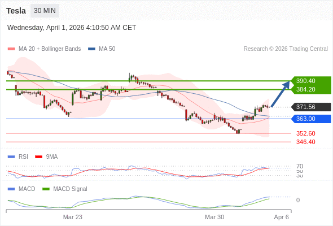The width and height of the screenshot is (333, 226).
Task: Click the Tesla chart title
Action: 16,11
